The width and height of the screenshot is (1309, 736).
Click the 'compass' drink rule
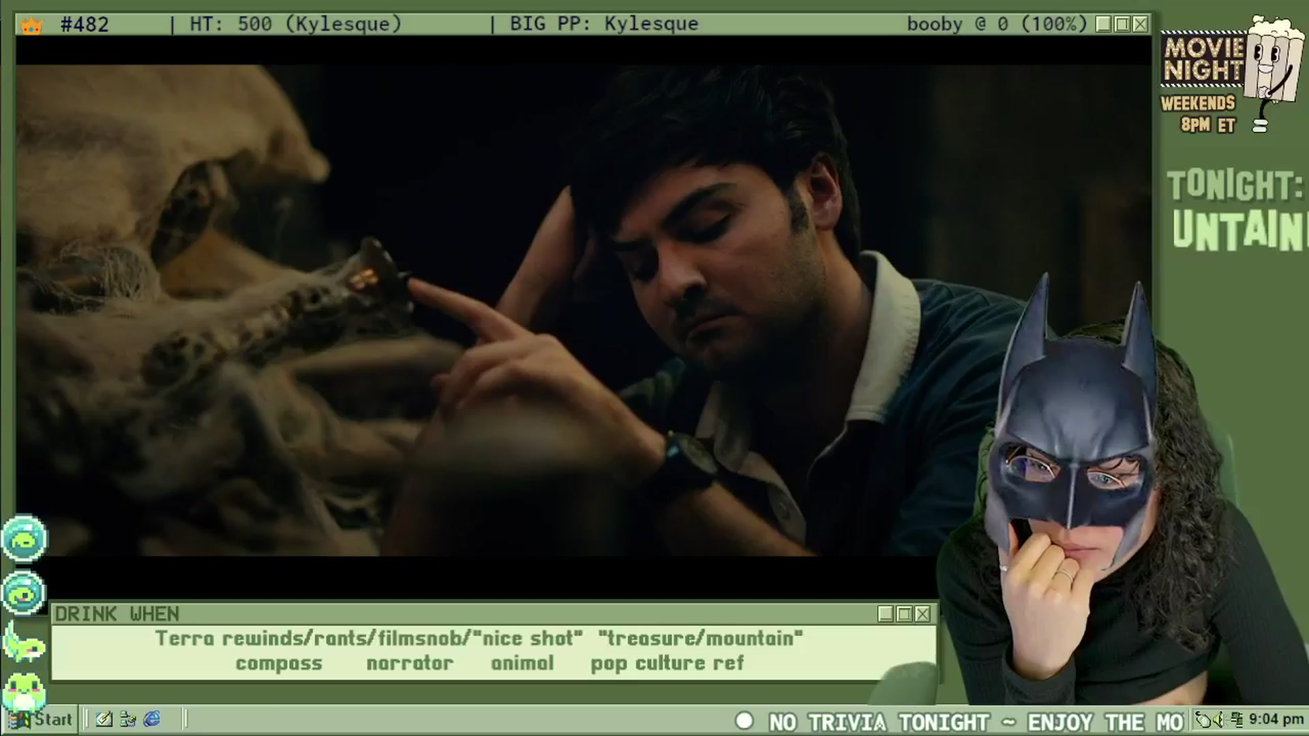[x=279, y=663]
